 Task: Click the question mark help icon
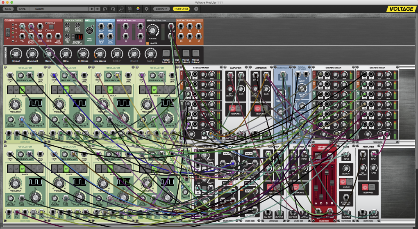coord(196,9)
